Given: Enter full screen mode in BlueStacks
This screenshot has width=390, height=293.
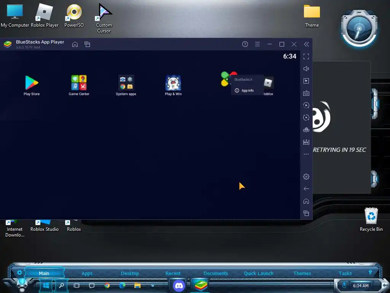Looking at the screenshot, I should [x=306, y=56].
